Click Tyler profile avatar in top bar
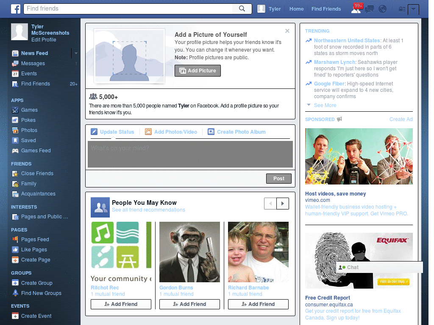The image size is (434, 325). tap(261, 9)
